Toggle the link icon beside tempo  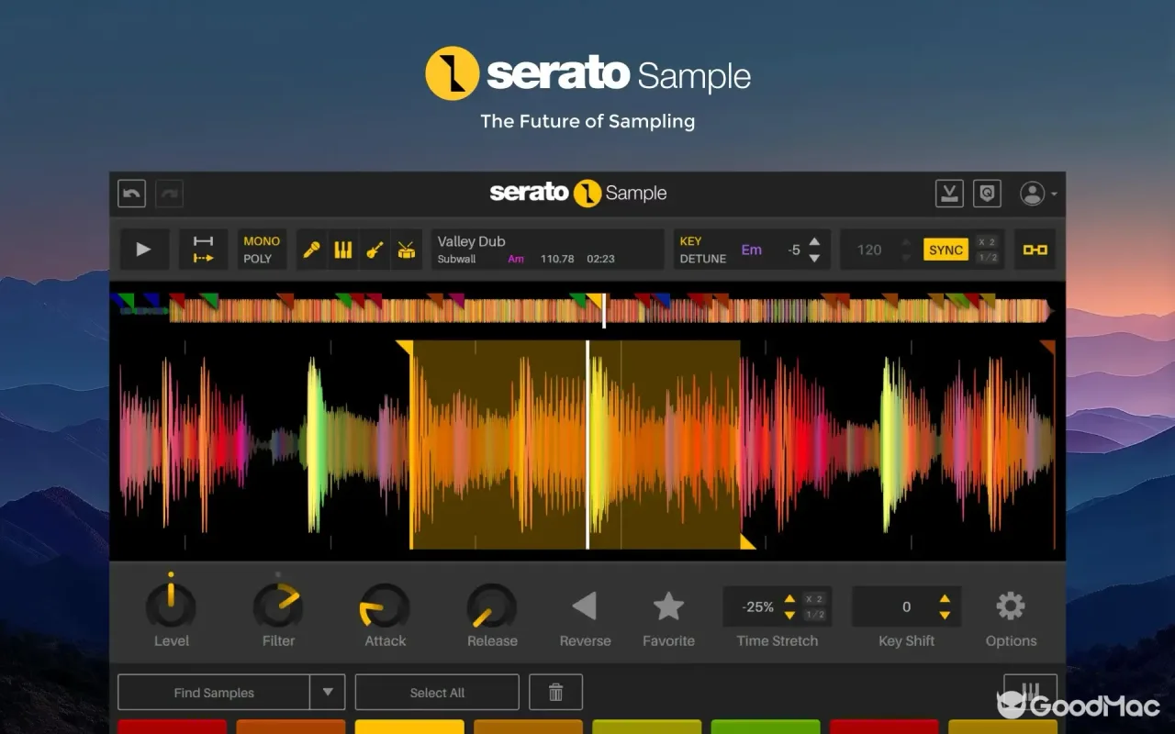point(1035,250)
